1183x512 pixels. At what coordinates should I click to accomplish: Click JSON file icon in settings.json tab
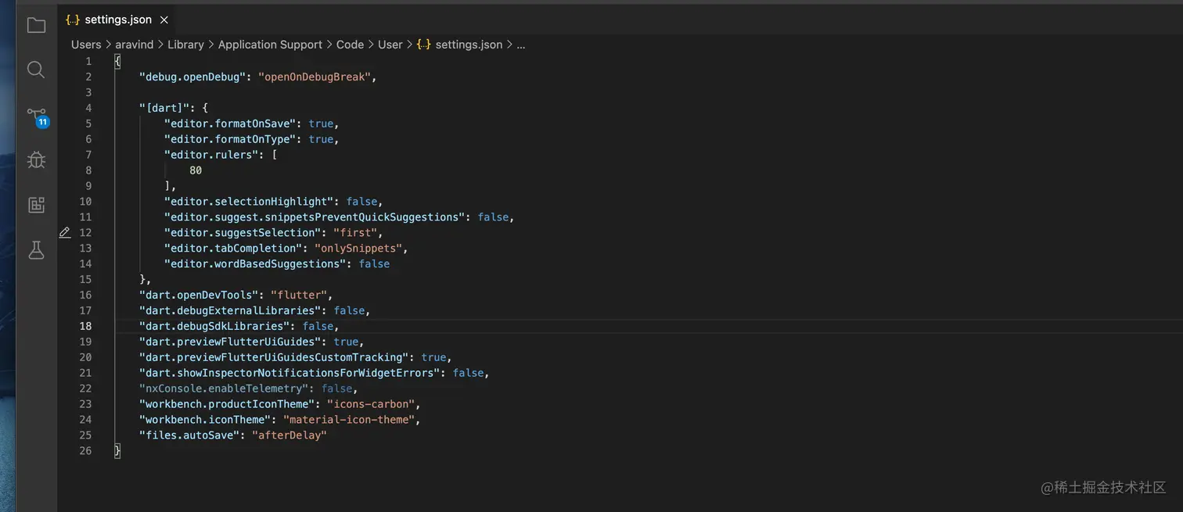[73, 20]
